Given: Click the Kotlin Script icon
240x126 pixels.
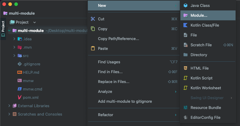Looking at the screenshot, I should click(186, 78).
